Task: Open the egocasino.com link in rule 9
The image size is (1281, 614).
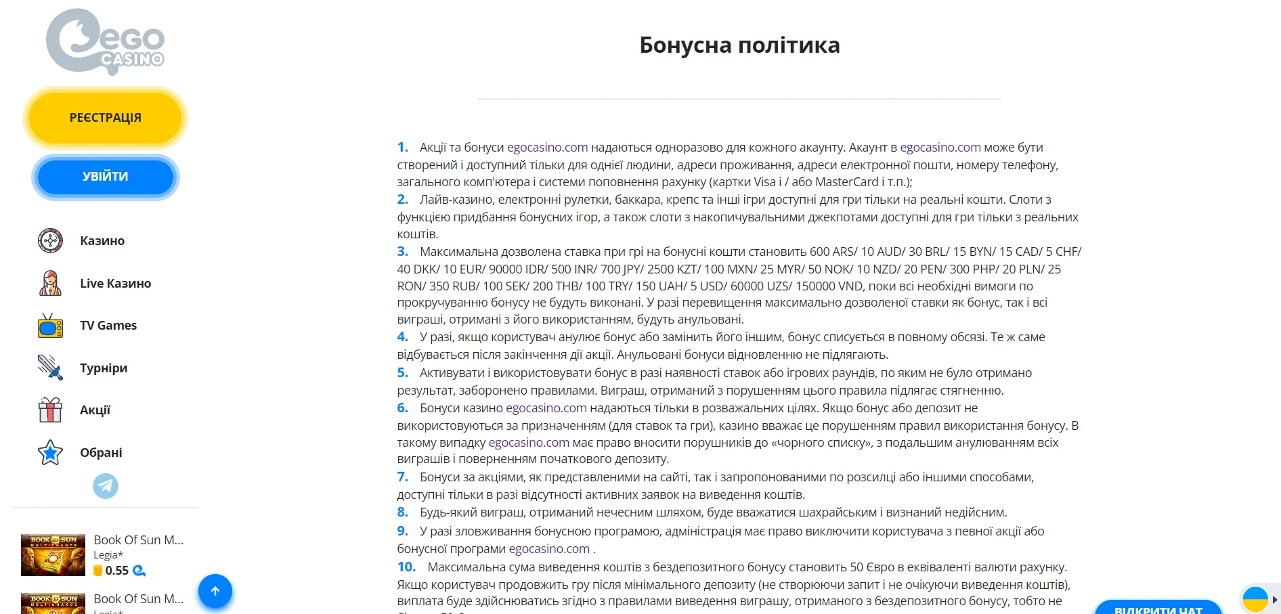Action: [x=549, y=549]
